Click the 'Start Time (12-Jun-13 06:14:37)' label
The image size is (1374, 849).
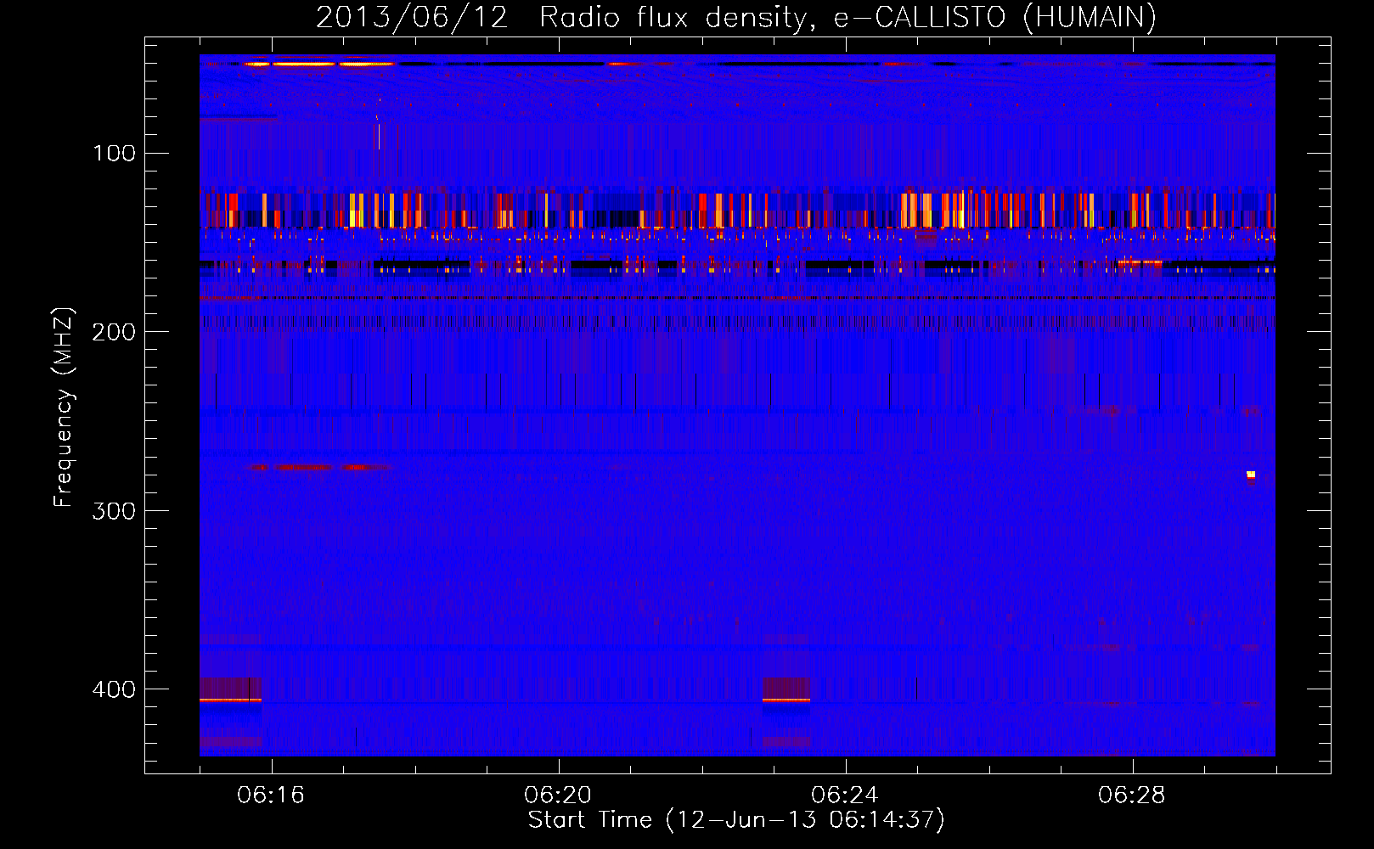point(736,820)
